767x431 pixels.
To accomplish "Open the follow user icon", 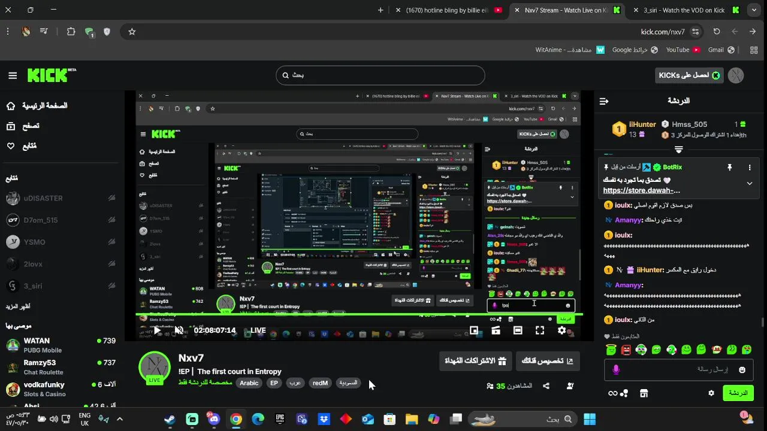I will pyautogui.click(x=570, y=386).
